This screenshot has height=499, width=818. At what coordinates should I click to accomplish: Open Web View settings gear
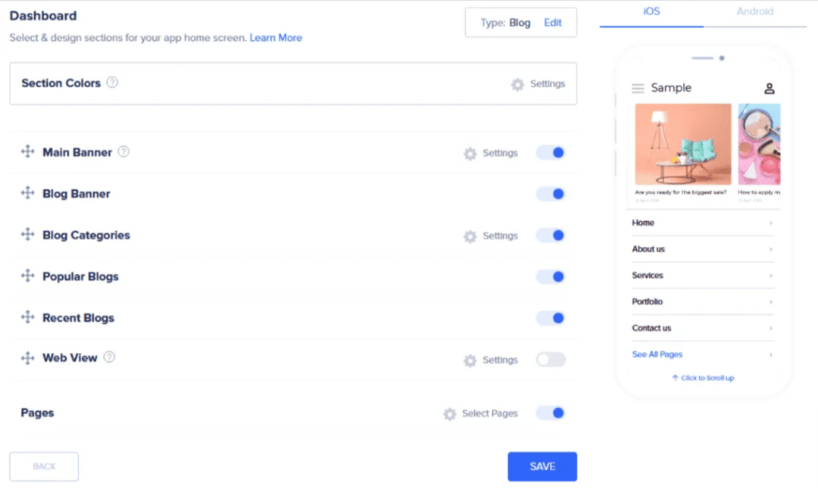pyautogui.click(x=470, y=359)
